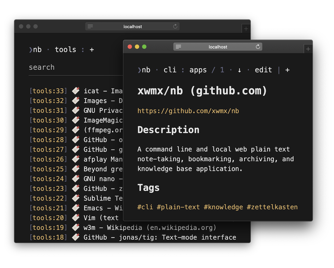Open the https://github.com/xwmx/nb link
The width and height of the screenshot is (334, 268).
(x=188, y=111)
